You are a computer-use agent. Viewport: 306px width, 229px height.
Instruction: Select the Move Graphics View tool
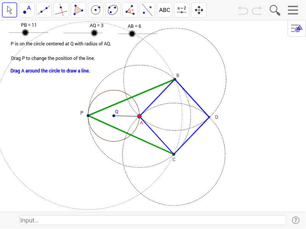coord(199,10)
